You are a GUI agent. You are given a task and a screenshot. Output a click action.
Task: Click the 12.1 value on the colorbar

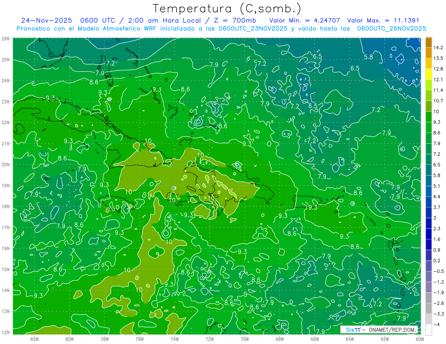click(x=438, y=79)
